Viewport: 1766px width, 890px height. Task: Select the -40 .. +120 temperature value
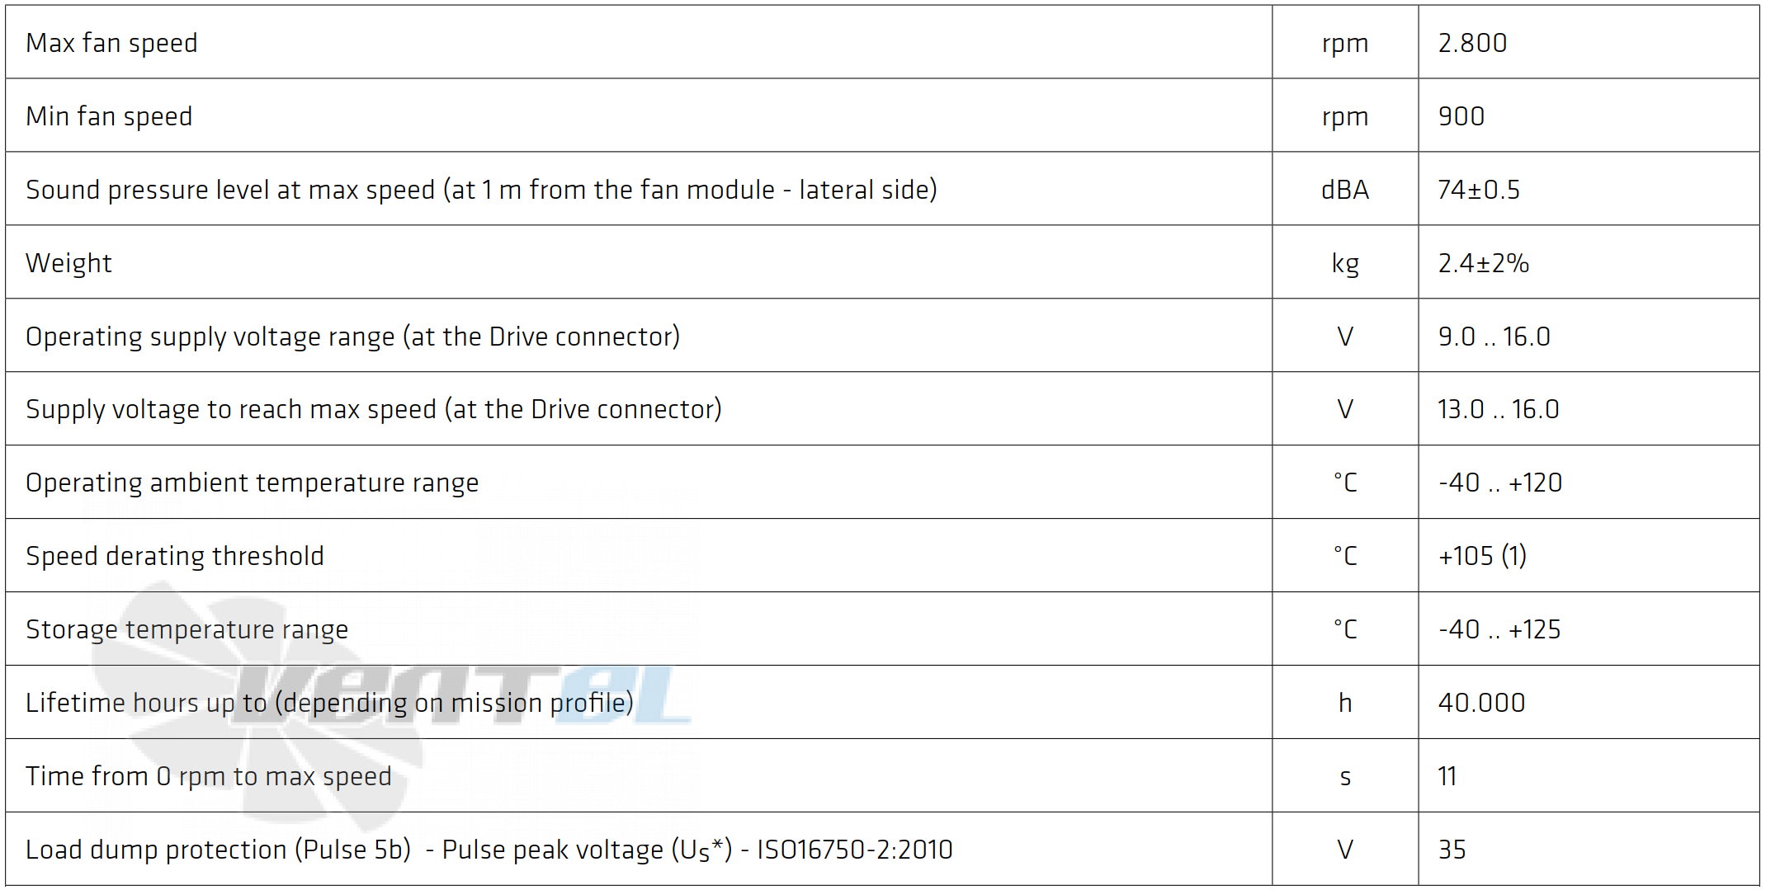pos(1499,483)
